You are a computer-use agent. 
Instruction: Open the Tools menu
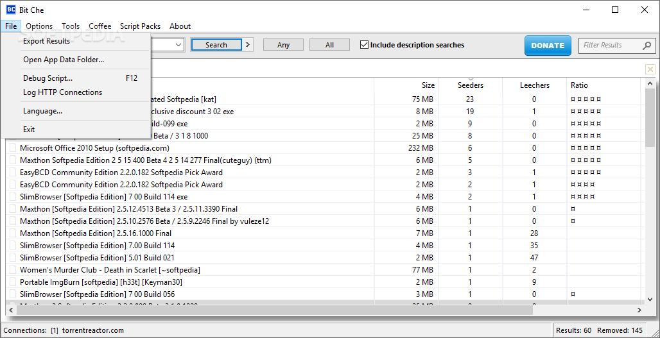tap(71, 26)
